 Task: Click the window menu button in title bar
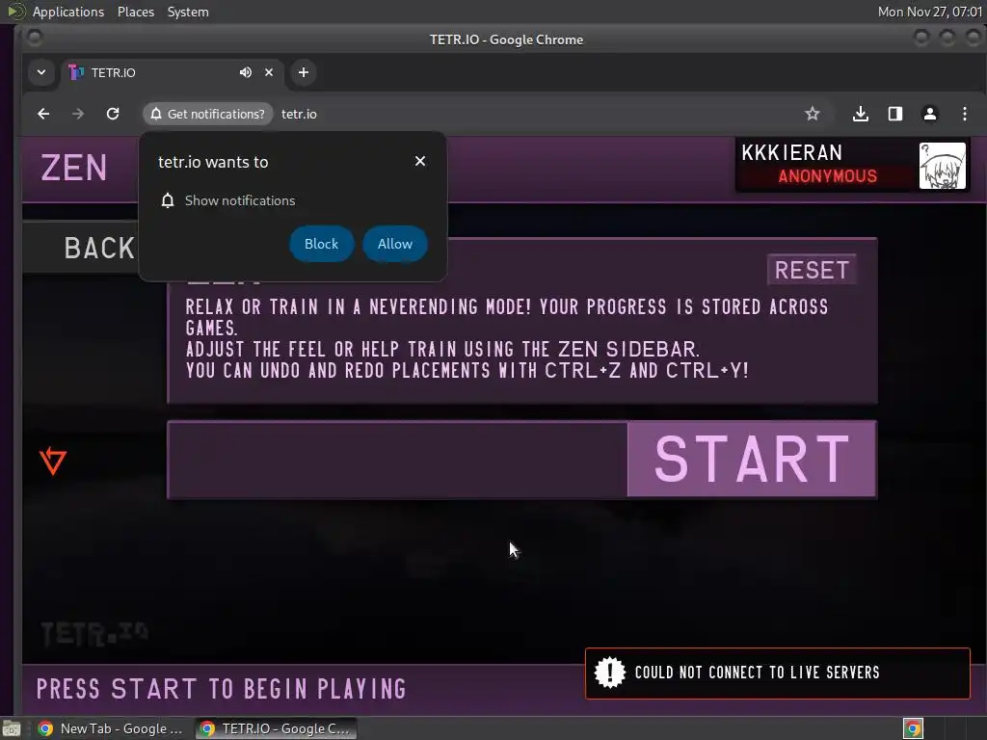[x=35, y=39]
